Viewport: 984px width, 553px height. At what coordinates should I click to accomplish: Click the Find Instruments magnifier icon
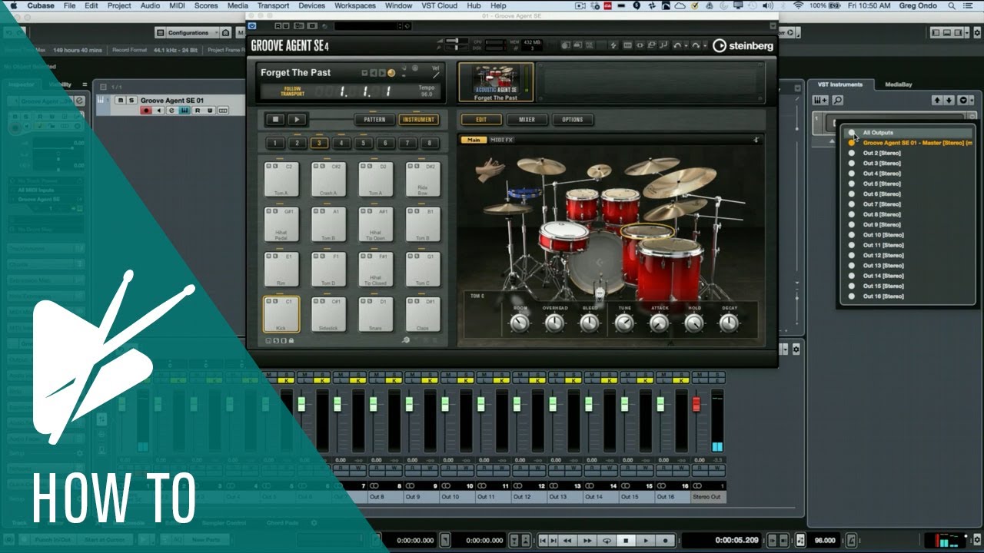[837, 100]
